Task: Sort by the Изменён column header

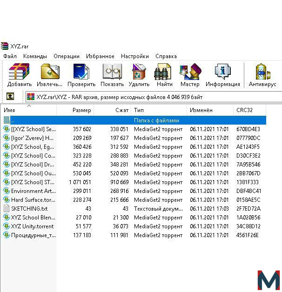Action: coord(210,110)
